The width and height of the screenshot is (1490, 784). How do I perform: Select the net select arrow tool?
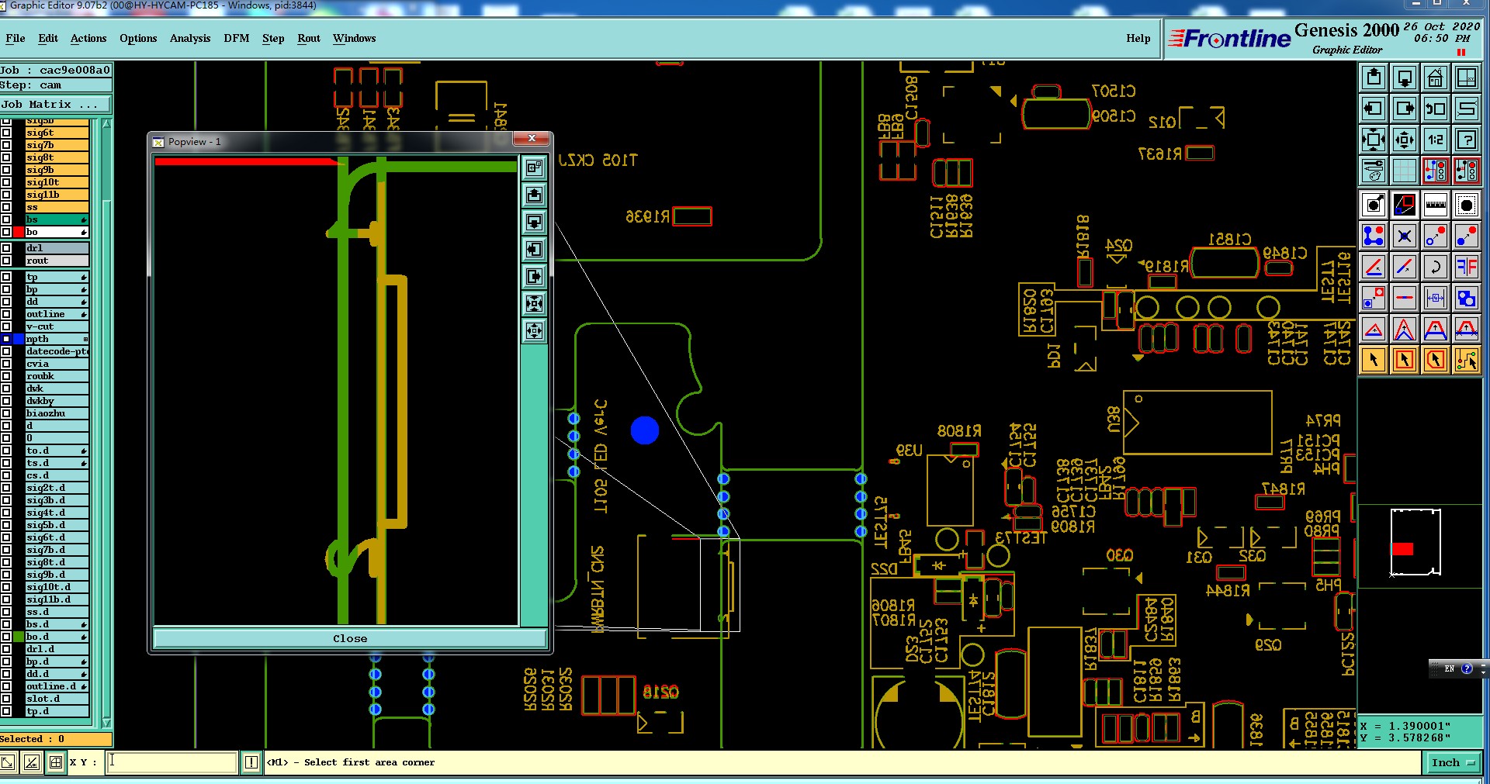coord(1467,360)
